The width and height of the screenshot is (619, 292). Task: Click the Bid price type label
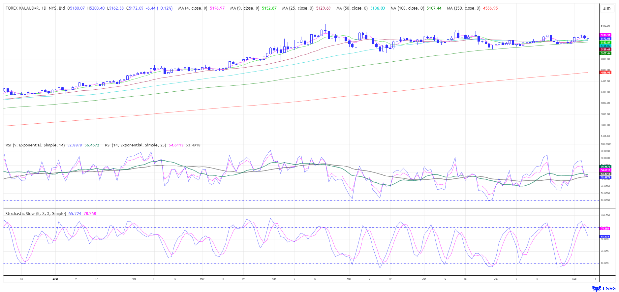tap(62, 8)
